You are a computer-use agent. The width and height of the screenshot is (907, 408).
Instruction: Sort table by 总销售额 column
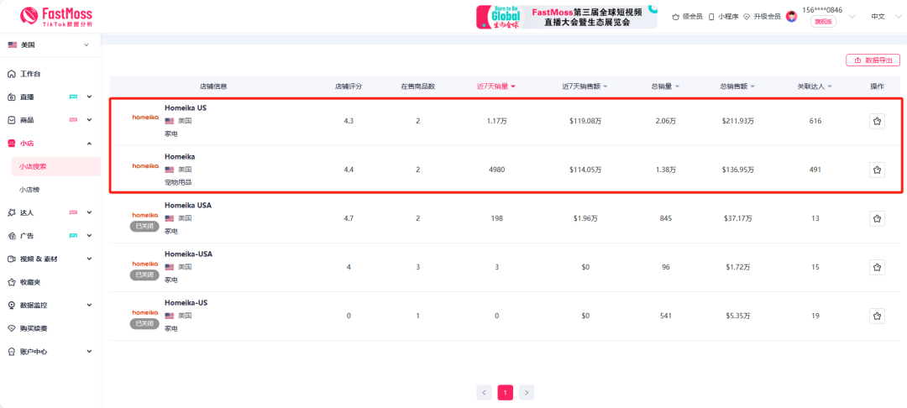(737, 86)
